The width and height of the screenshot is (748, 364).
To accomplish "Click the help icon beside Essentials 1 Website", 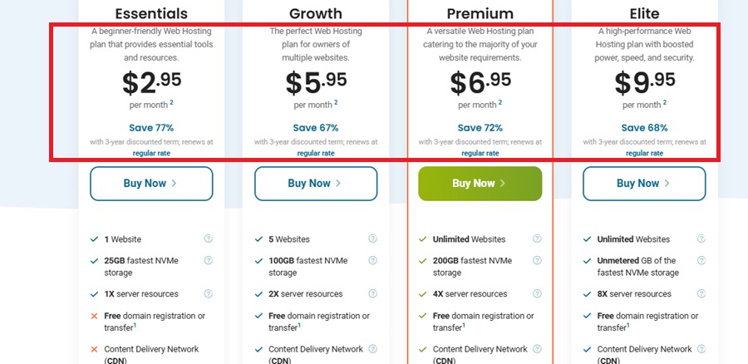I will pyautogui.click(x=208, y=239).
